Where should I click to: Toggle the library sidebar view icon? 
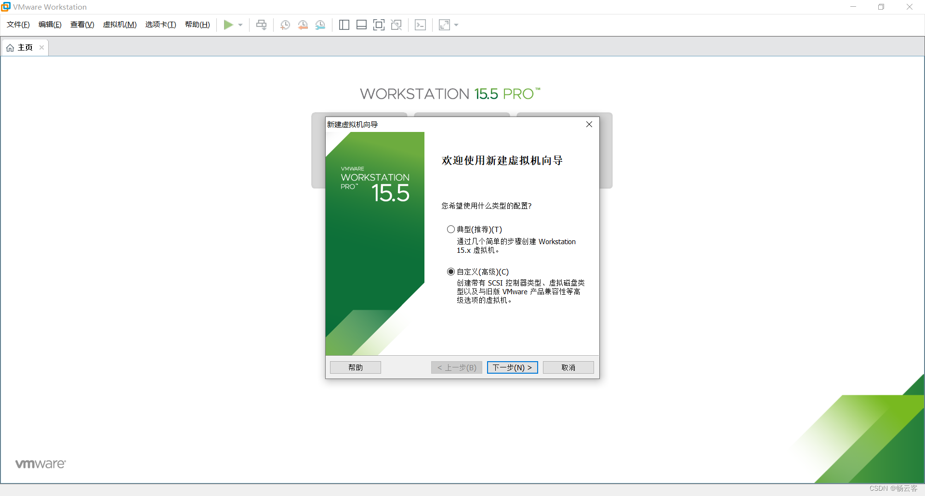tap(344, 25)
